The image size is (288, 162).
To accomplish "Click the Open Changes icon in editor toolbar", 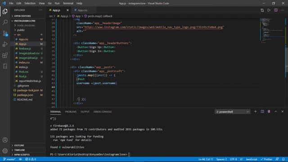I will (x=262, y=10).
